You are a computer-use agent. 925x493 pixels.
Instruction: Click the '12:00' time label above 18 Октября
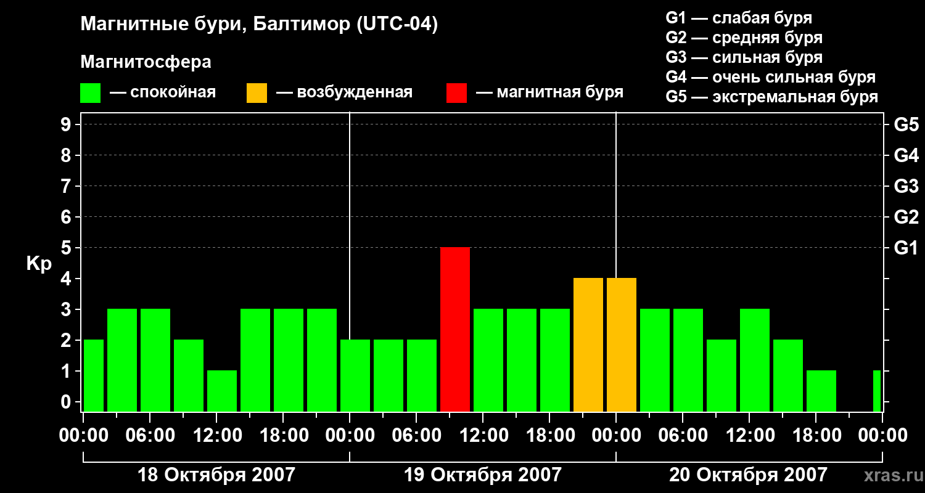point(217,436)
